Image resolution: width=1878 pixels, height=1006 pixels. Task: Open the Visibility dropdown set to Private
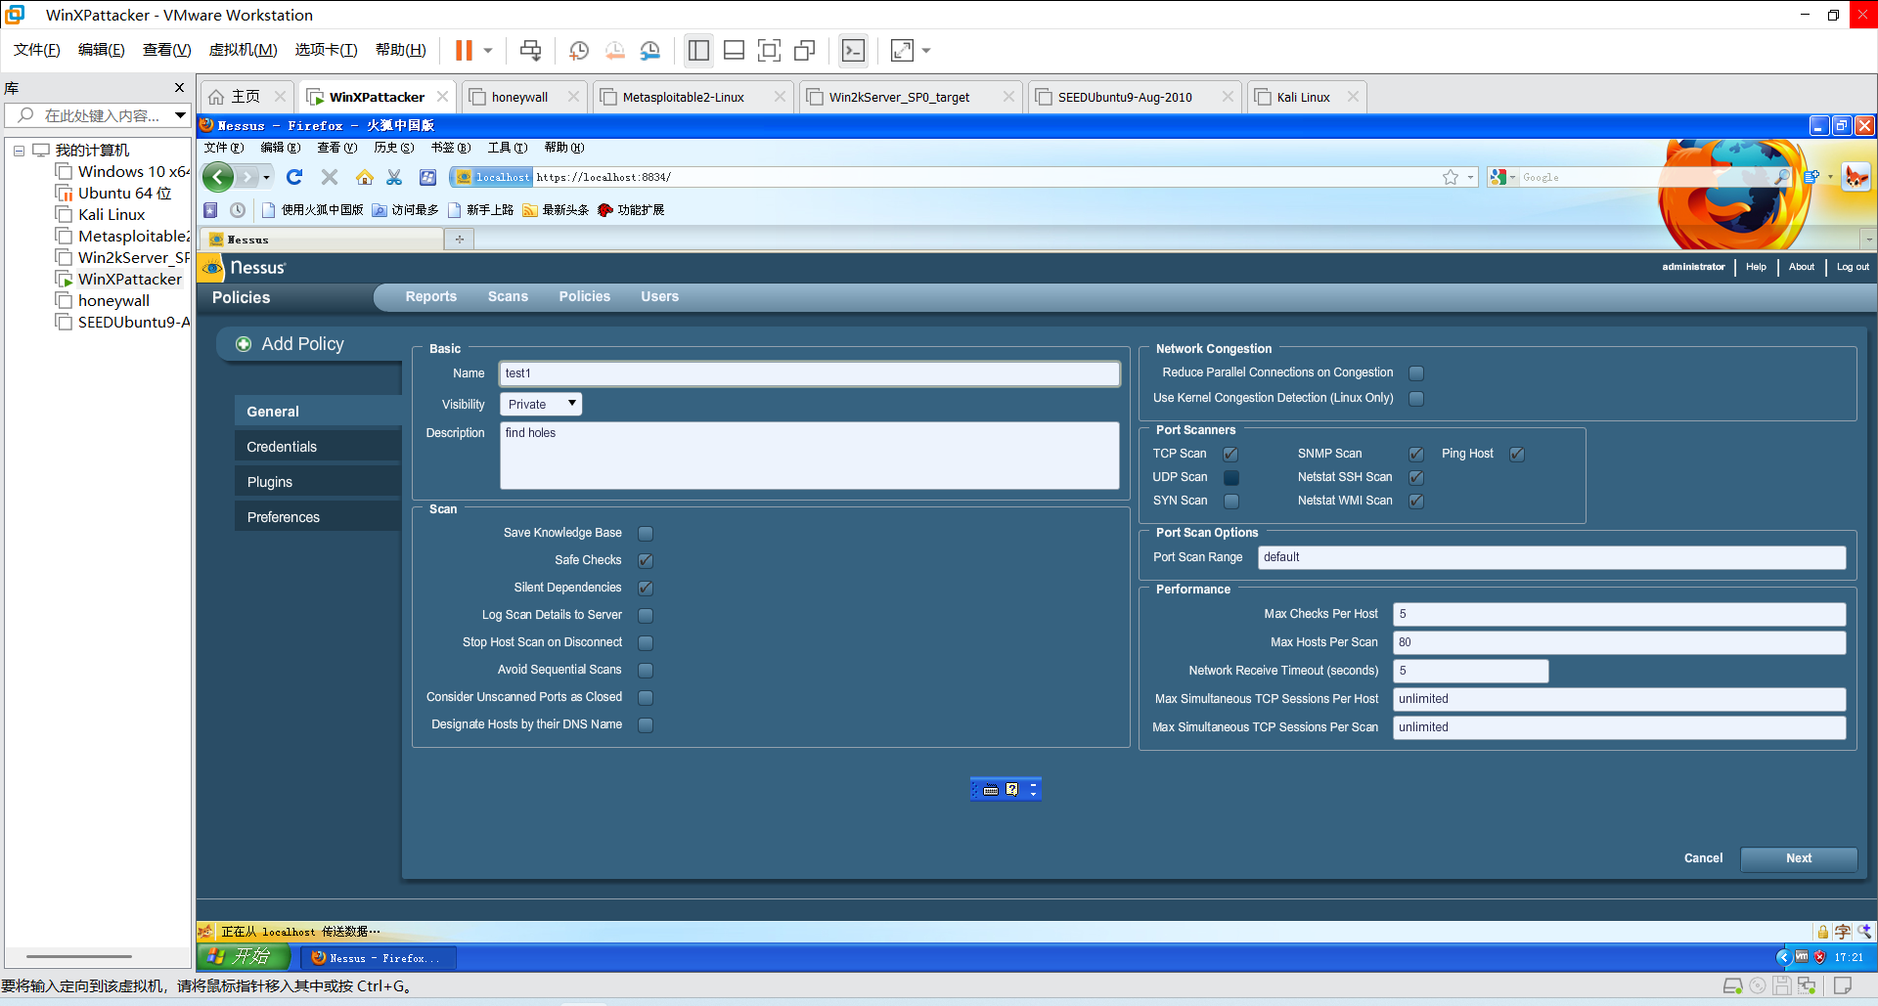coord(541,404)
